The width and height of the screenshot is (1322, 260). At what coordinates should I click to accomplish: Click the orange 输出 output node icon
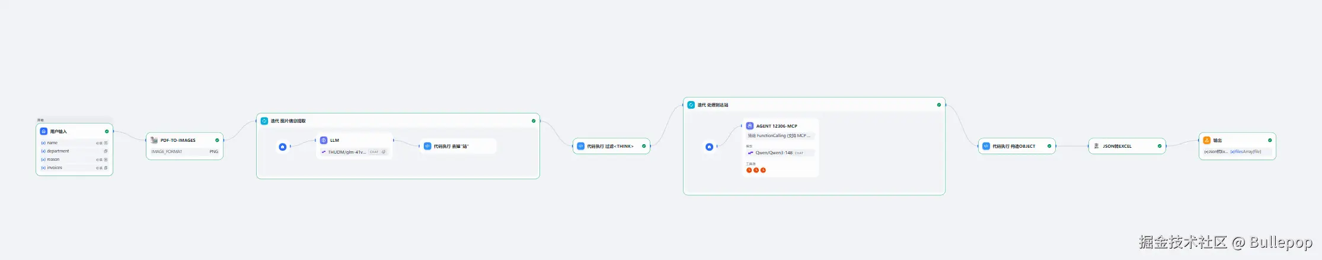point(1206,140)
